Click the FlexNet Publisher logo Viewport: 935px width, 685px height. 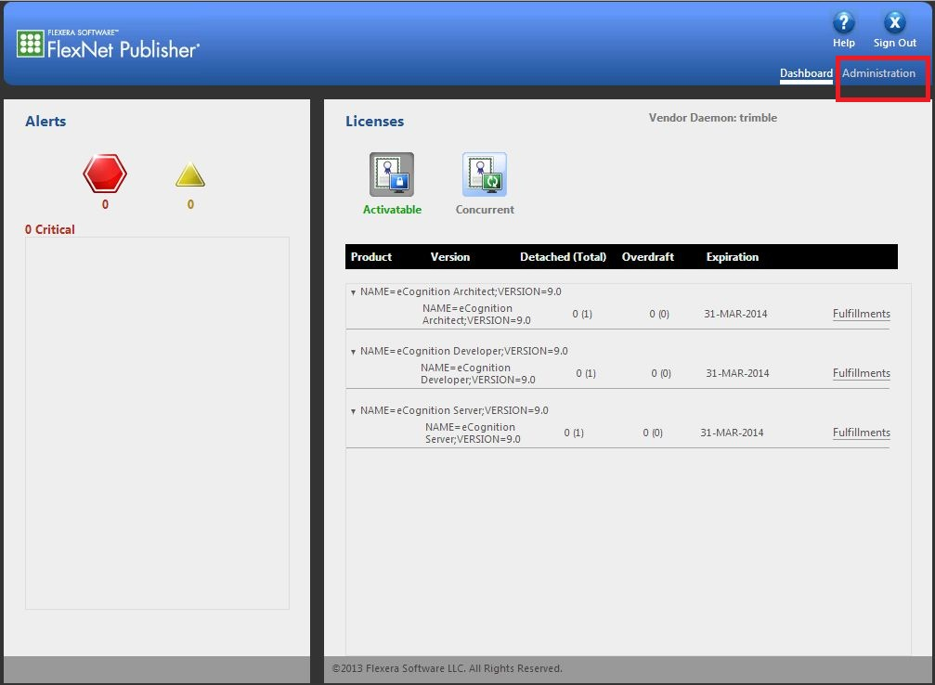(x=108, y=45)
